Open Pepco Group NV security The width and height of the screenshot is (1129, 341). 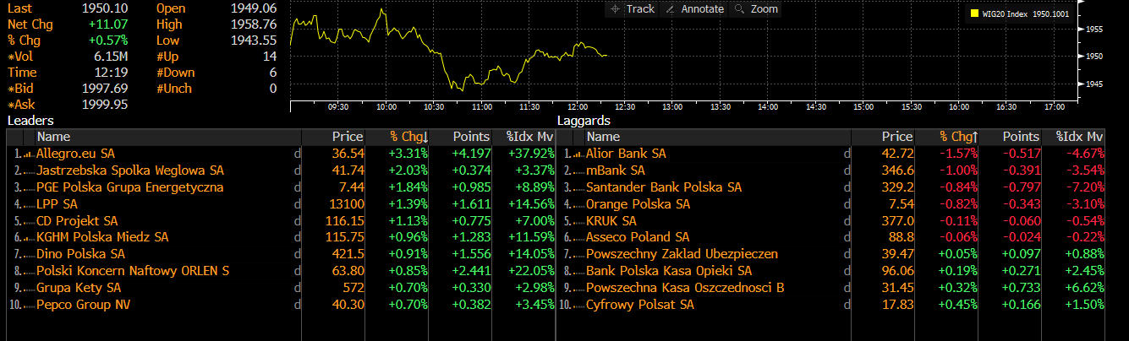[x=84, y=304]
